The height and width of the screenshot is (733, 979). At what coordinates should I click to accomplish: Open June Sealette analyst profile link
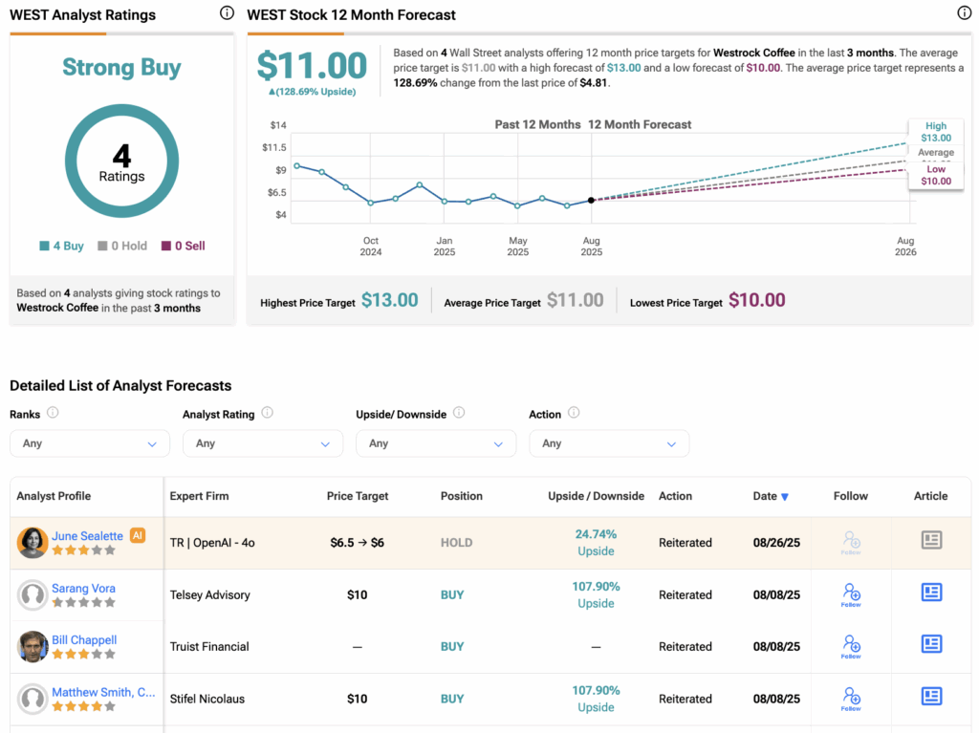[87, 536]
